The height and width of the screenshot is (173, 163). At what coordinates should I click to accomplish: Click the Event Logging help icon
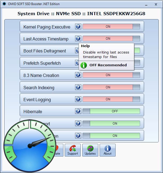(x=78, y=99)
